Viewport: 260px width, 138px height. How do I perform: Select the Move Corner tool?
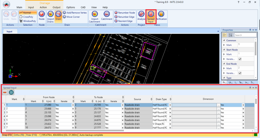tap(71, 17)
